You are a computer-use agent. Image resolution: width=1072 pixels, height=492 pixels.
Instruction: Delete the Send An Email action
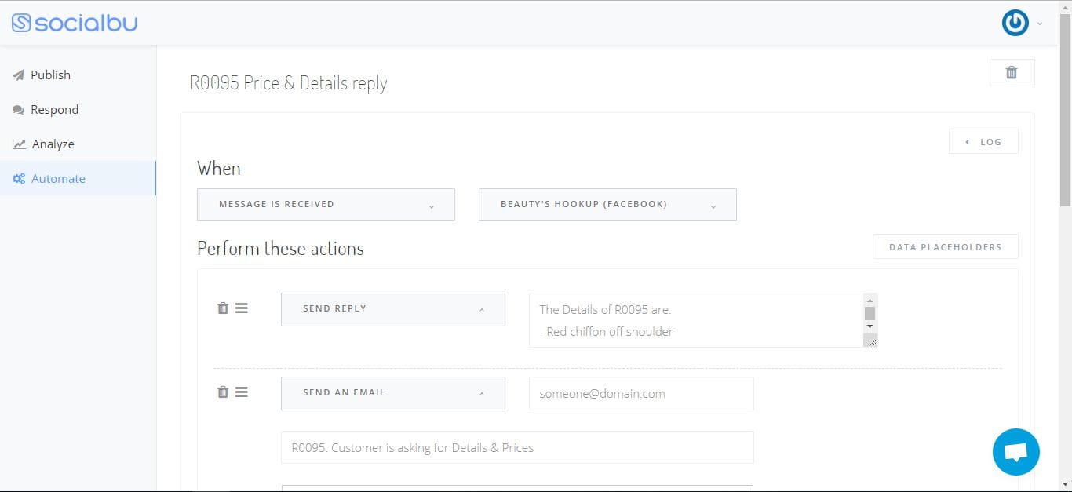(x=223, y=392)
